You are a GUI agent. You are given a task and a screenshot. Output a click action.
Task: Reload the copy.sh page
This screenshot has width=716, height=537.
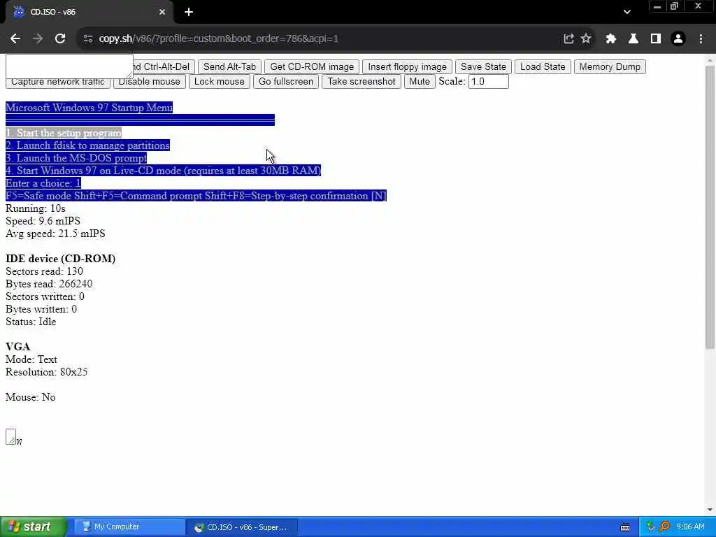pos(60,39)
